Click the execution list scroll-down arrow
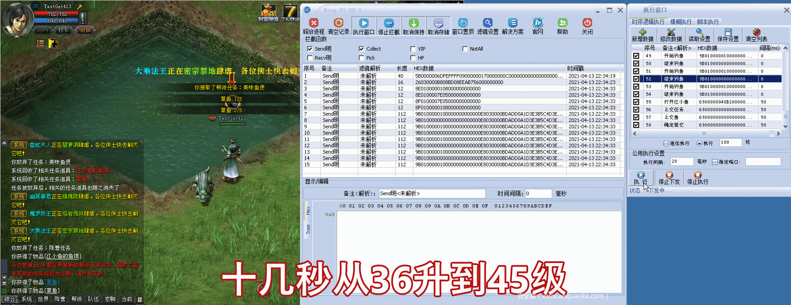The image size is (791, 305). [x=785, y=127]
